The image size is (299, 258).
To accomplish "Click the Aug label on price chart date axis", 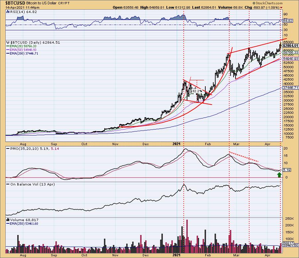I will coord(23,144).
